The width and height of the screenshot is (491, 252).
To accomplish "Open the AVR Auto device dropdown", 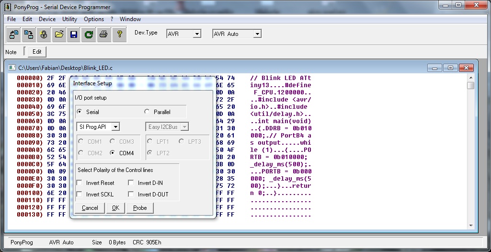I will (257, 34).
